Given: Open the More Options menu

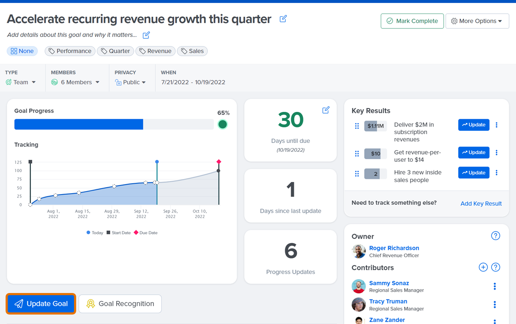Looking at the screenshot, I should [x=477, y=21].
